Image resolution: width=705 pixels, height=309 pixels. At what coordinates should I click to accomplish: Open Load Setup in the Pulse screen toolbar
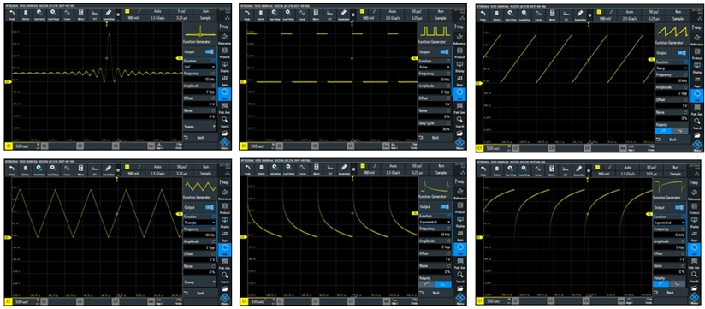coord(288,15)
